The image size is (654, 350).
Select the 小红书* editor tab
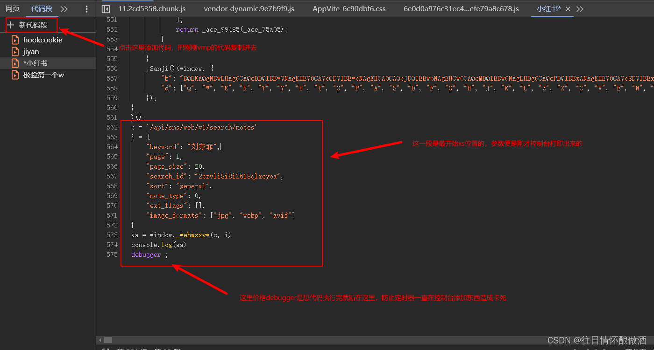pyautogui.click(x=548, y=9)
